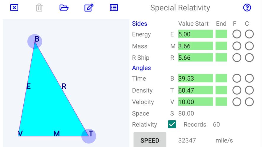Click the circular handle at vertex T

(x=89, y=136)
